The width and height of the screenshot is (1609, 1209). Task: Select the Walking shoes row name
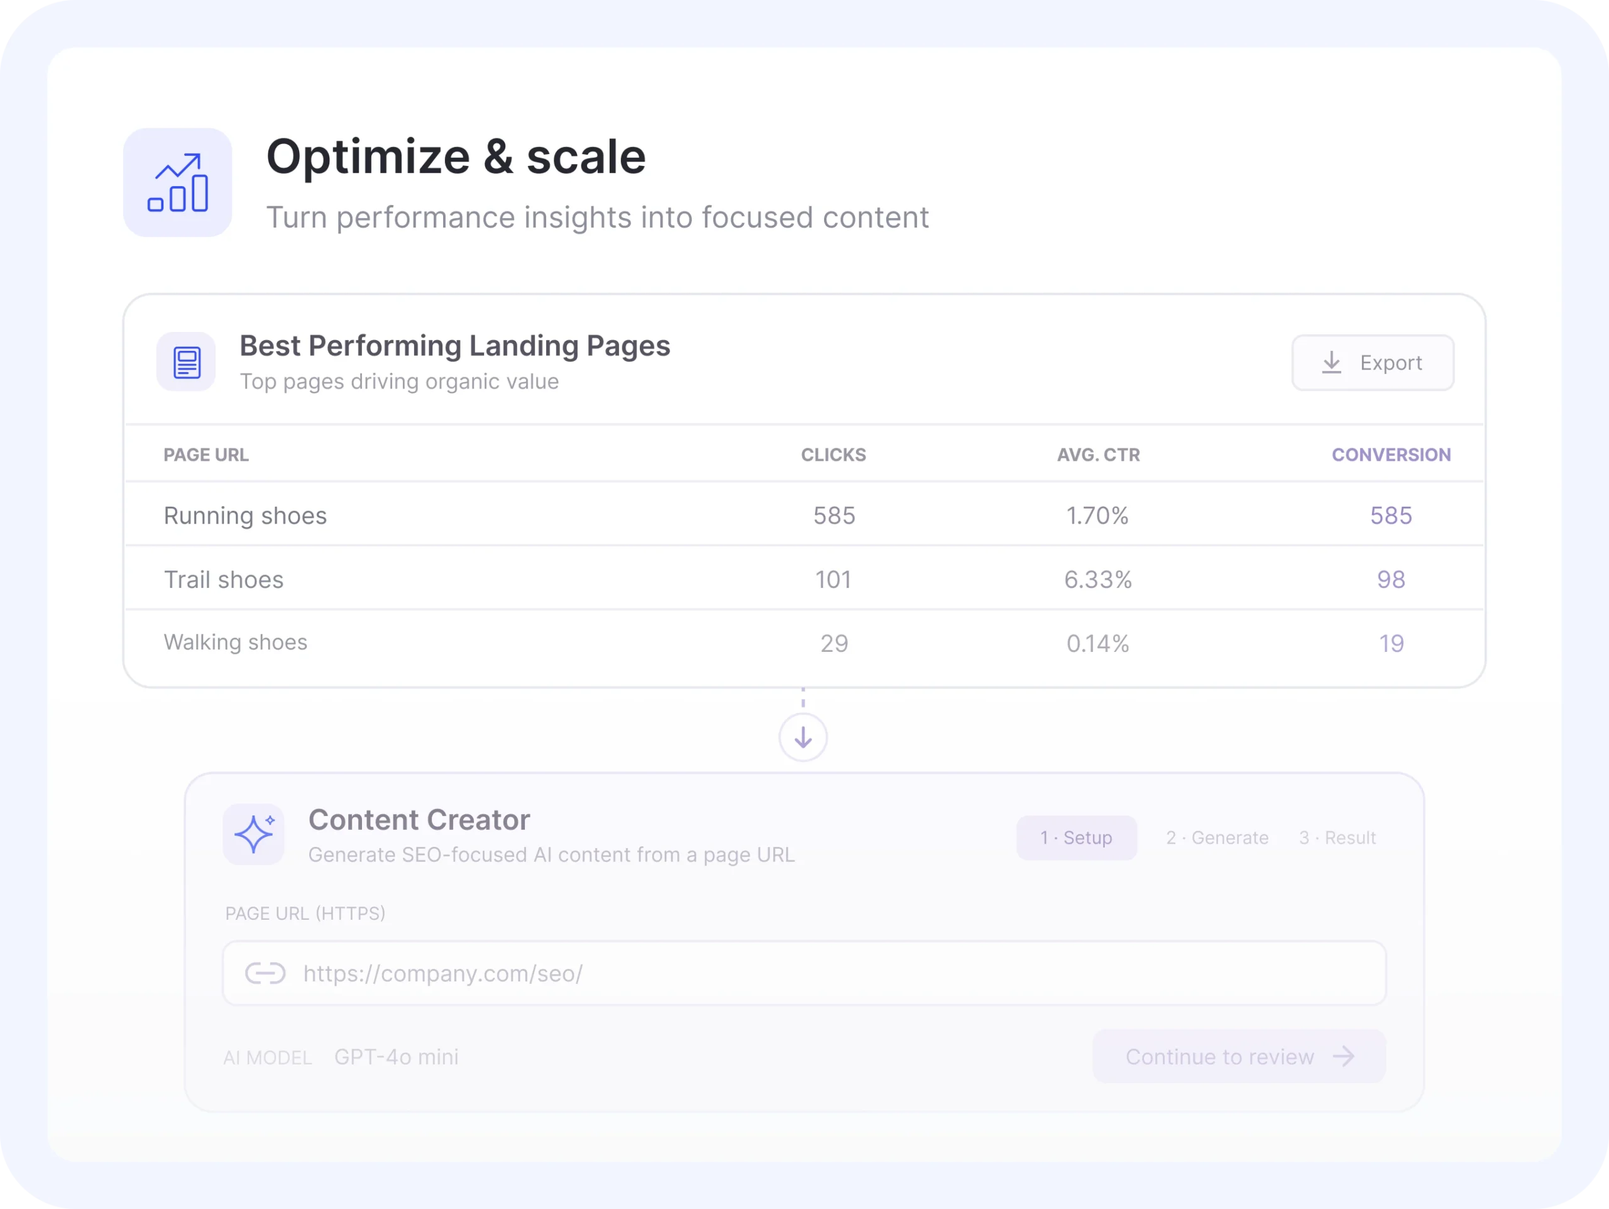click(x=236, y=643)
